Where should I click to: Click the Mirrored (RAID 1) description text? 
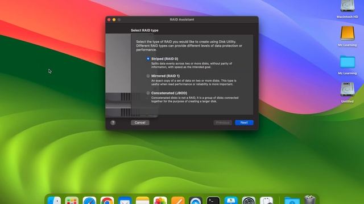(194, 82)
